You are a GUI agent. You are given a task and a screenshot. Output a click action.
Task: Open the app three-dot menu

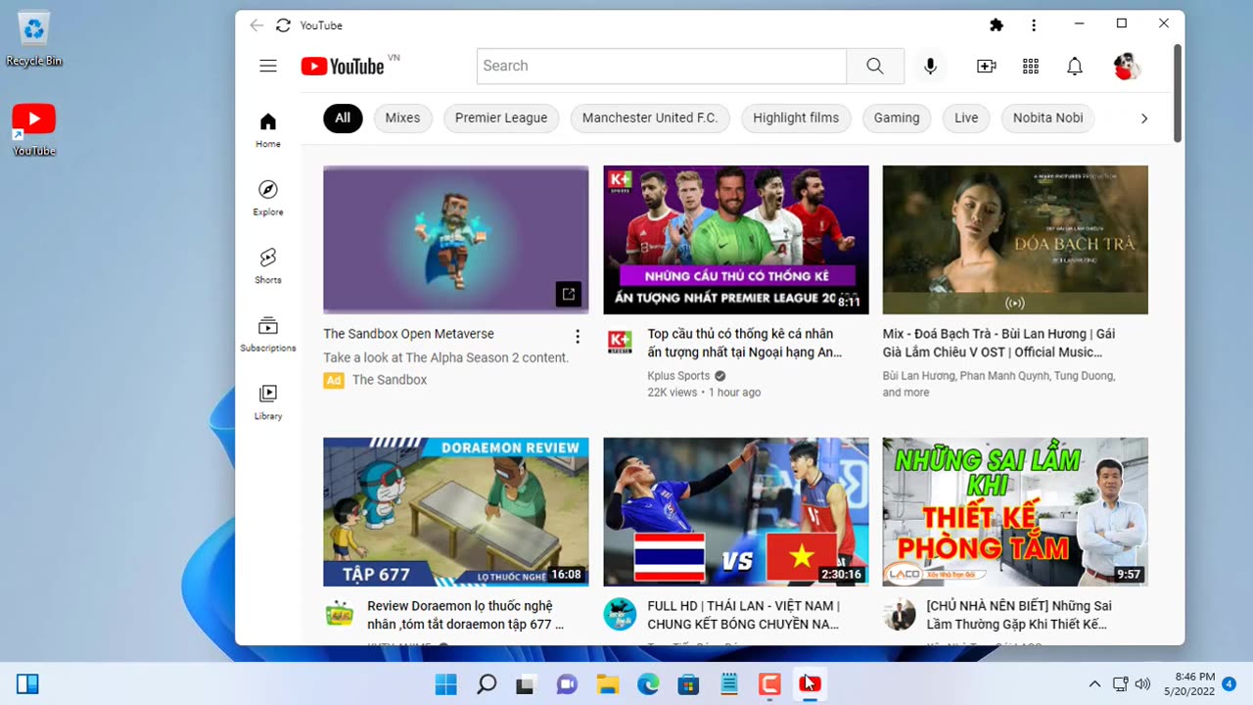tap(1033, 24)
